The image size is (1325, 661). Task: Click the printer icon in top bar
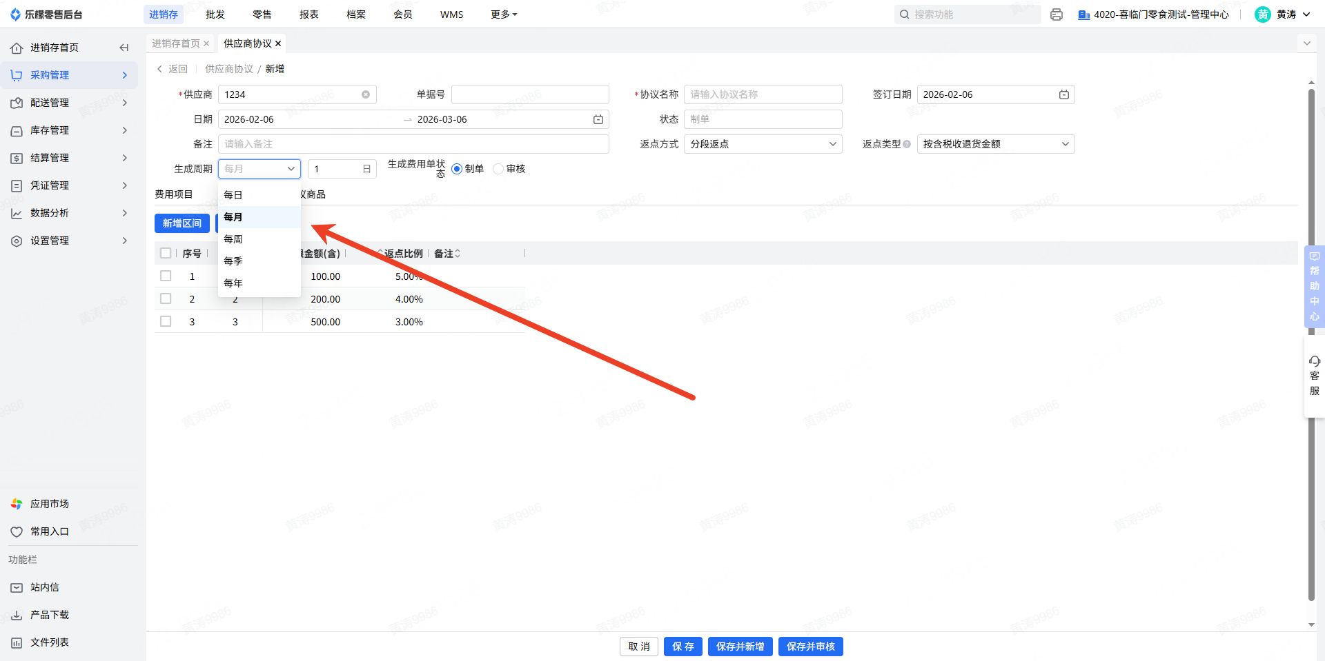tap(1057, 14)
